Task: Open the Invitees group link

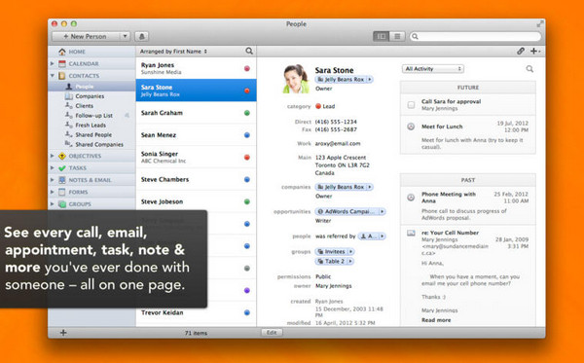Action: pyautogui.click(x=335, y=252)
